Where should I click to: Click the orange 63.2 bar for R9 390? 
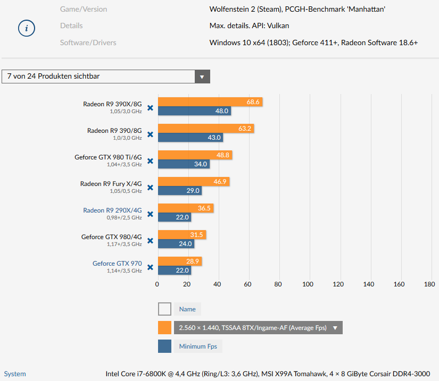pyautogui.click(x=206, y=128)
